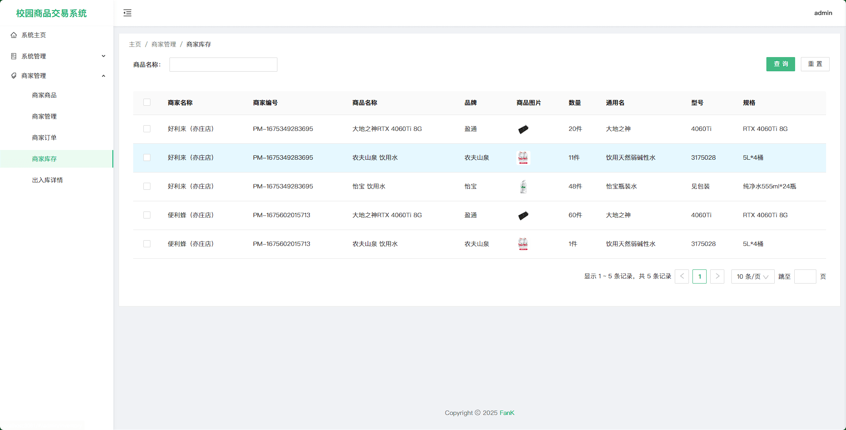
Task: Select the checkbox for 便利蜂 农夫山泉 row
Action: (147, 244)
